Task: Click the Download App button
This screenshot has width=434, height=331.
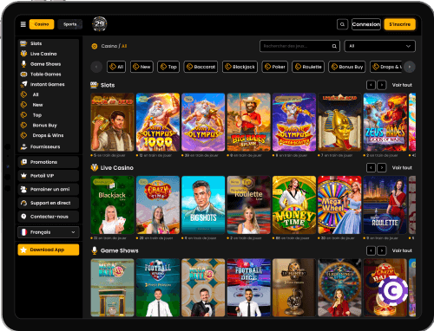Action: (x=49, y=250)
